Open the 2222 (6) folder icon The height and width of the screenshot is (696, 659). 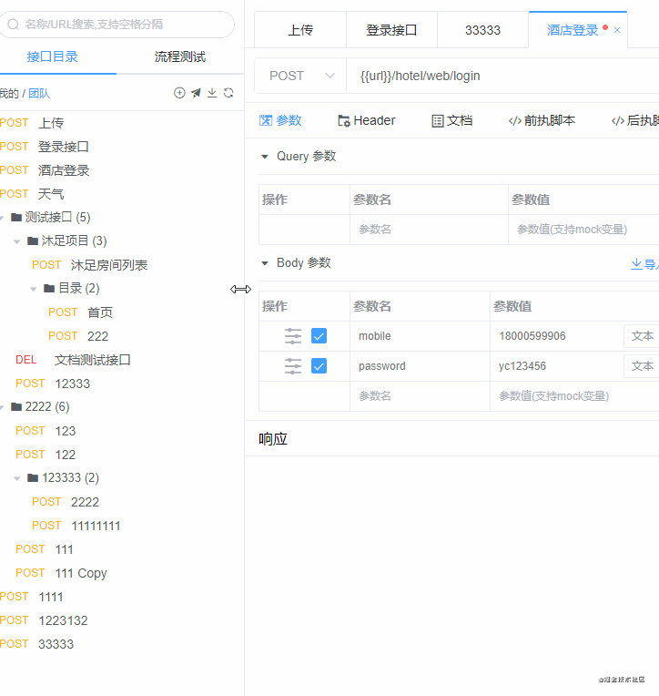(x=16, y=406)
